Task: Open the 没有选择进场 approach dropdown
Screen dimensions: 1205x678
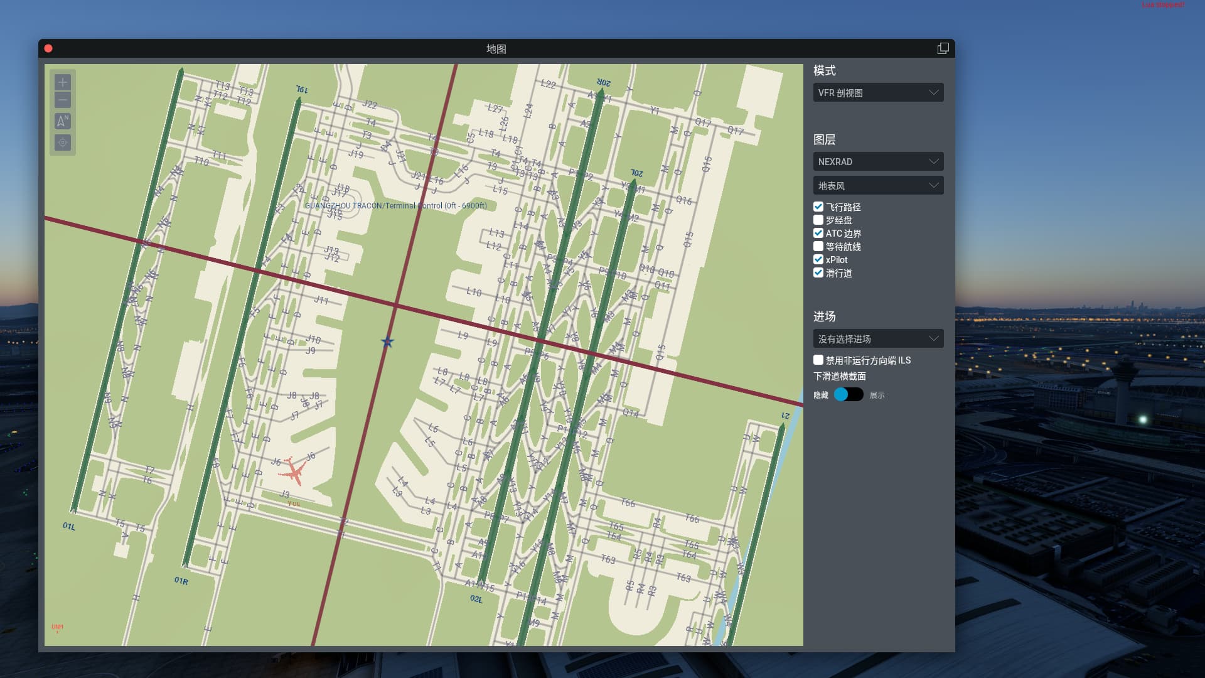Action: coord(878,339)
